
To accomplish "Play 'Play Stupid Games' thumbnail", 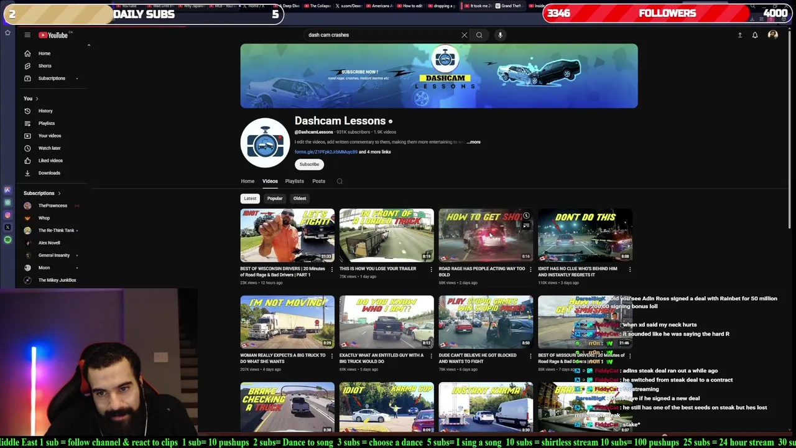I will click(486, 322).
